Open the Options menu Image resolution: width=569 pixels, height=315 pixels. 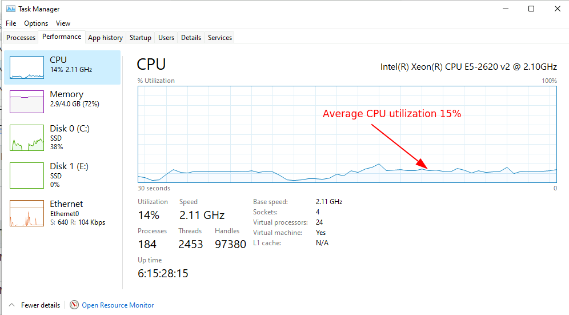pyautogui.click(x=36, y=23)
